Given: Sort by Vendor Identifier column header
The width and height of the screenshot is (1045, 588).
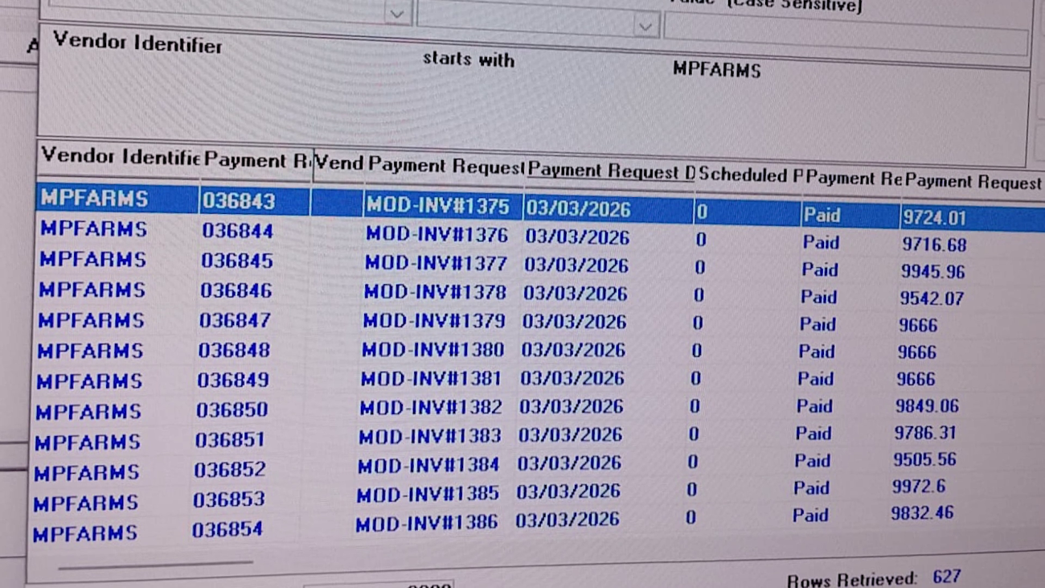Looking at the screenshot, I should tap(120, 157).
